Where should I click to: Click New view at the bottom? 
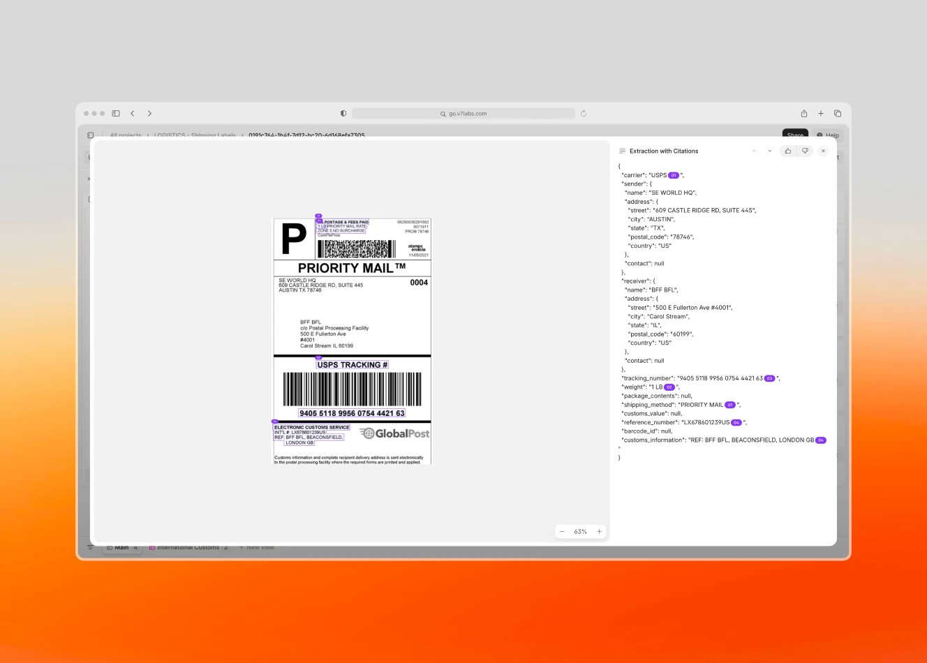click(x=257, y=548)
